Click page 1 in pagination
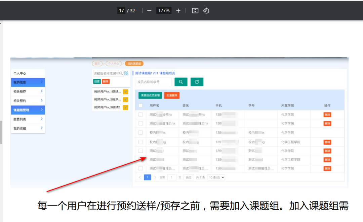Screen dimensions: 363x222 click(148, 177)
